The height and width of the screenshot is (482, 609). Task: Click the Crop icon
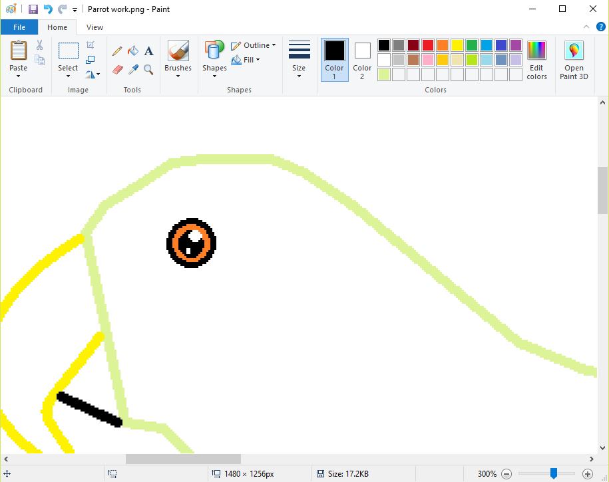90,45
